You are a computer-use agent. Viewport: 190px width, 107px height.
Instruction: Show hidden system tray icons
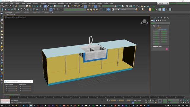click(166, 106)
